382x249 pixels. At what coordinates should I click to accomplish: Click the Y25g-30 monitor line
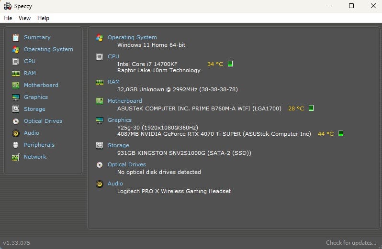pos(157,128)
